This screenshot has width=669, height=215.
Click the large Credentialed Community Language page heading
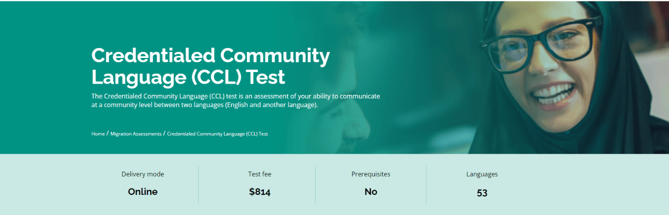click(x=210, y=66)
